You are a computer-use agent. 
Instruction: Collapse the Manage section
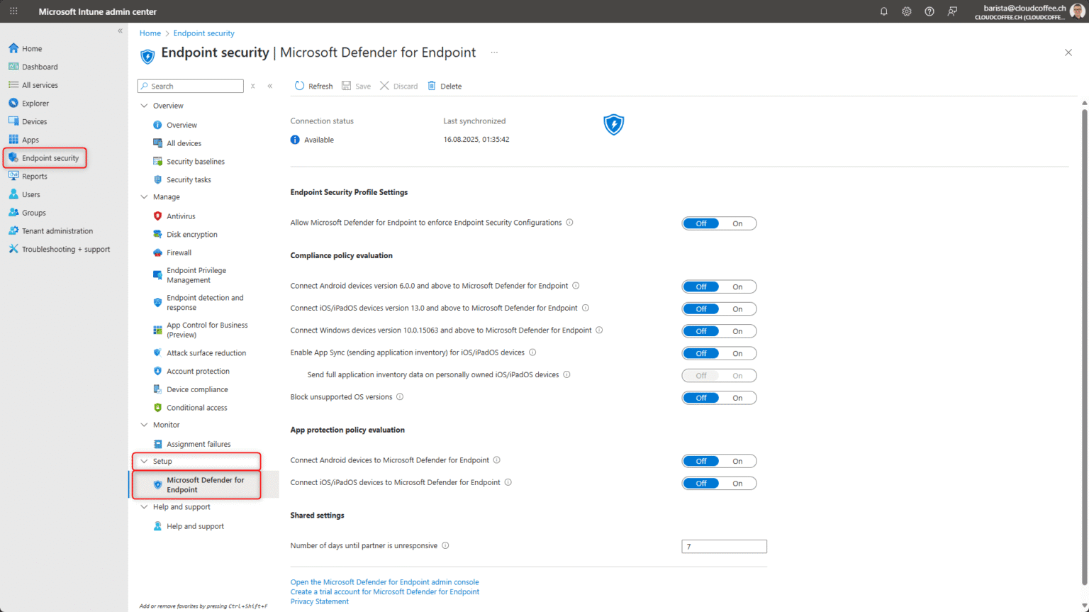pyautogui.click(x=145, y=196)
